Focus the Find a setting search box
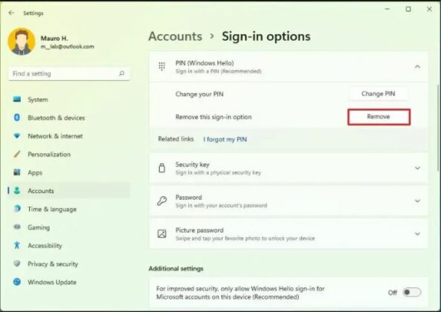This screenshot has height=312, width=441. tap(69, 74)
